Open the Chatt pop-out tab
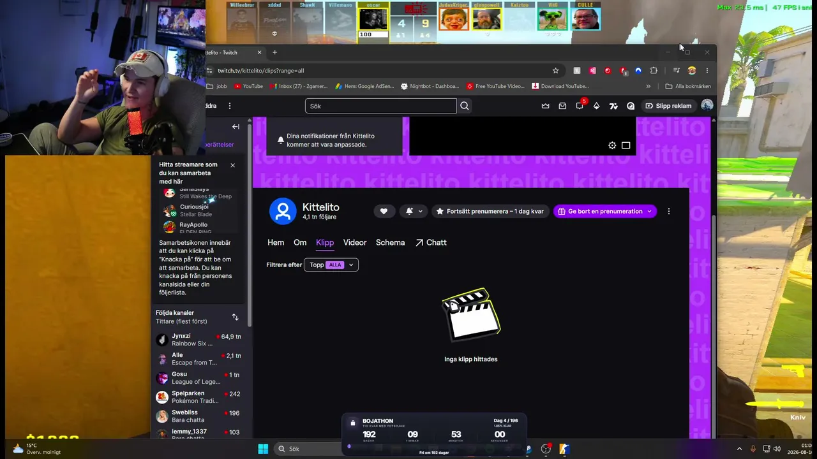 click(x=431, y=242)
